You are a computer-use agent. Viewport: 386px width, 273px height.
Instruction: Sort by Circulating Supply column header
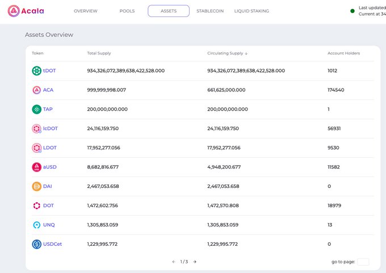click(225, 53)
